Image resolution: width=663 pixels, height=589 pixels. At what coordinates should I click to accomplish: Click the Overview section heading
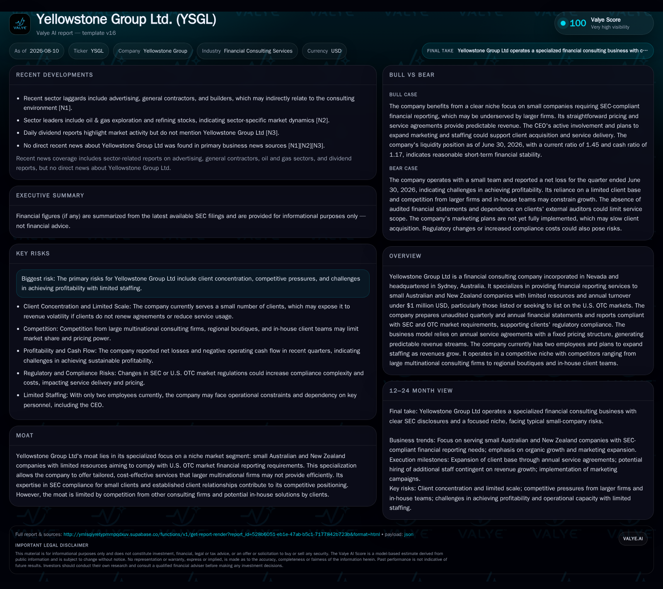coord(405,256)
